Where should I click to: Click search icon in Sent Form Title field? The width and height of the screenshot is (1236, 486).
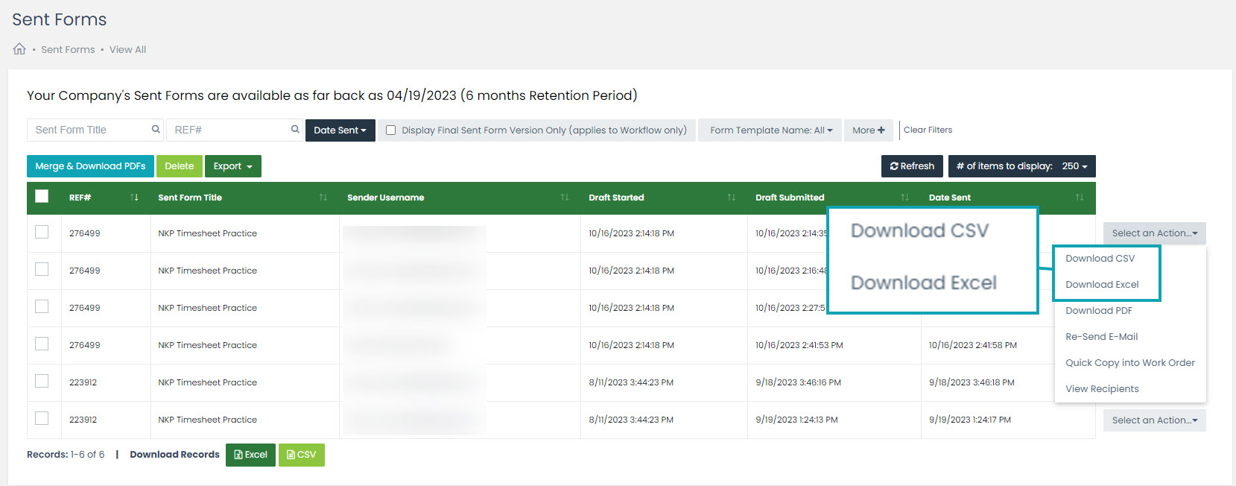pos(156,130)
